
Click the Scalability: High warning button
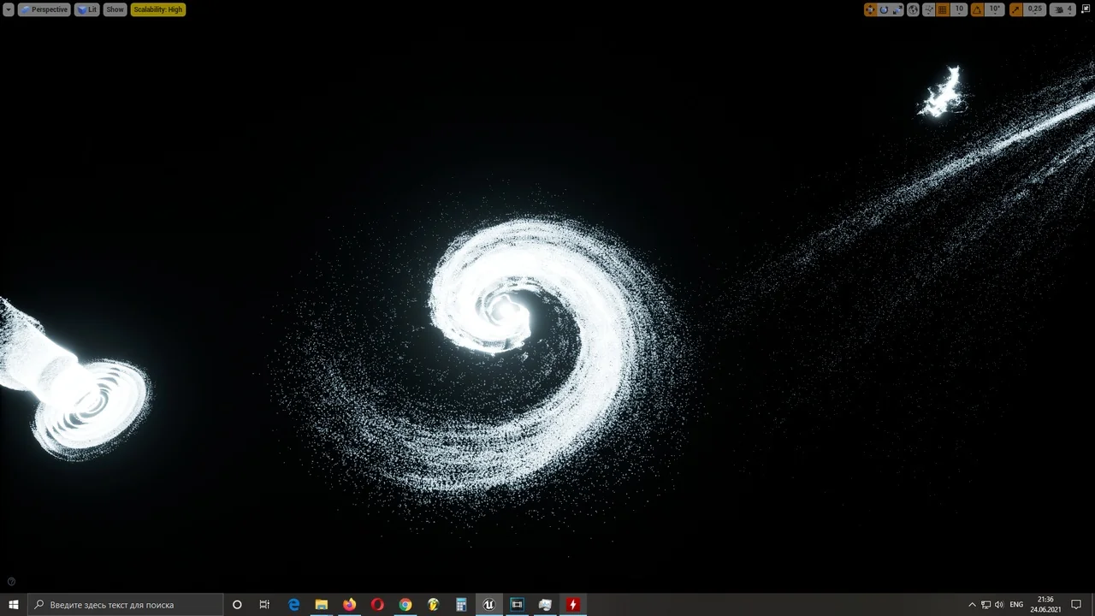pos(157,9)
